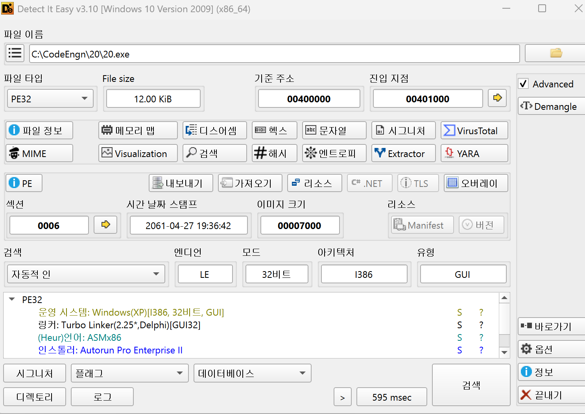Viewport: 585px width, 414px height.
Task: Click the large 검색 scan button
Action: [471, 385]
